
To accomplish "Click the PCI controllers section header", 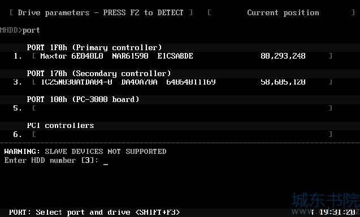I will [60, 126].
